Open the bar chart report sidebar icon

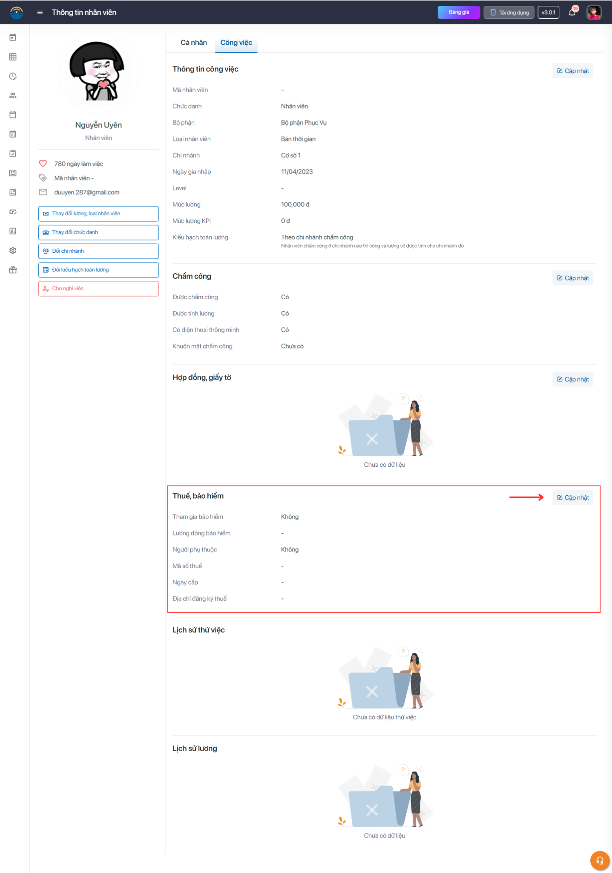(x=13, y=231)
